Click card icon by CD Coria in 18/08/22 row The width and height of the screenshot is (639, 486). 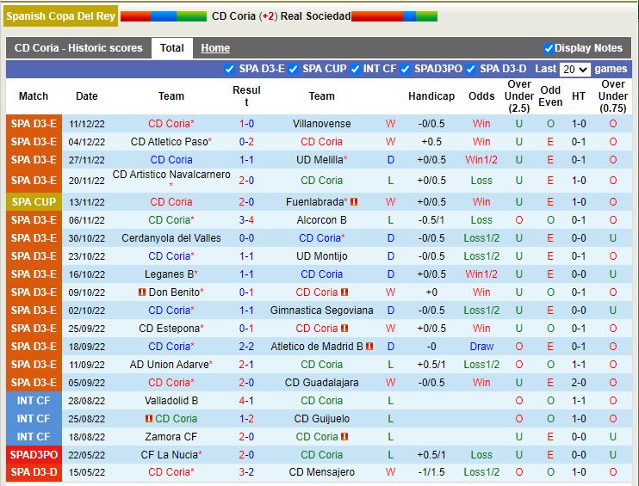point(344,437)
